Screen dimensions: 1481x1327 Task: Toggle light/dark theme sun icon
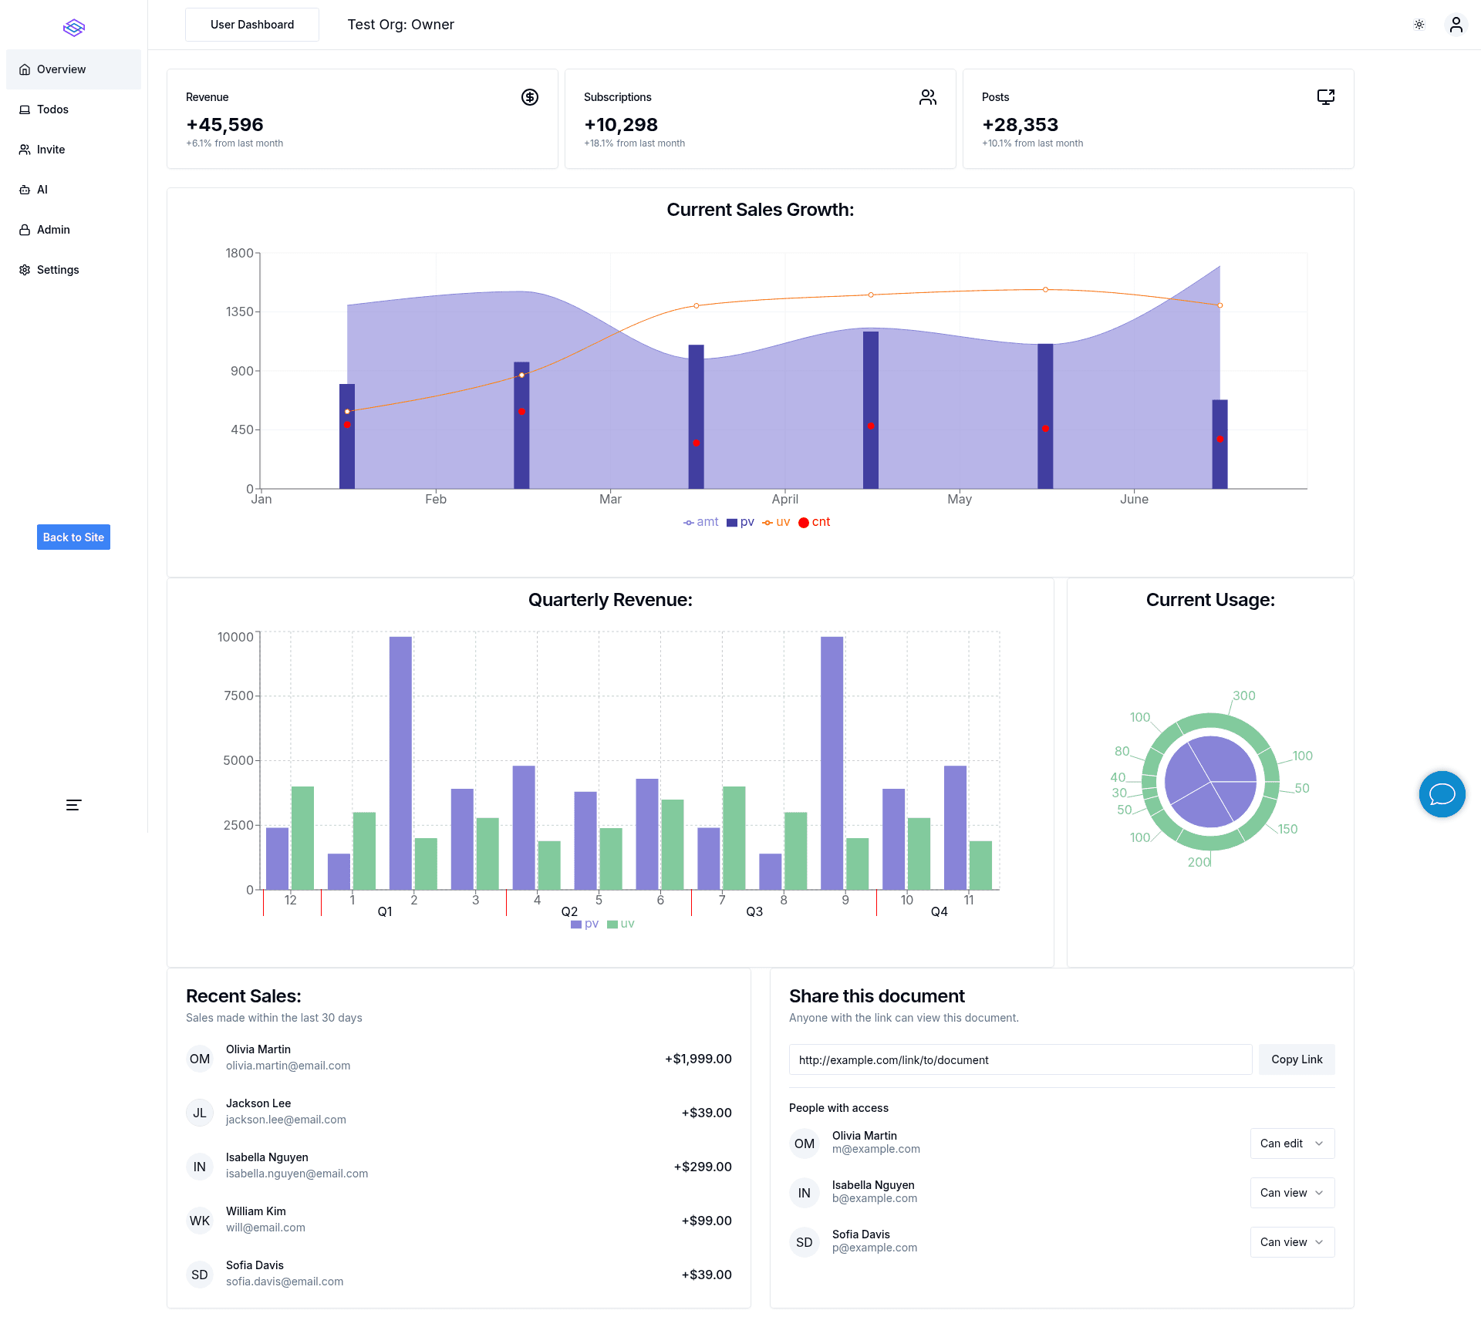1419,25
